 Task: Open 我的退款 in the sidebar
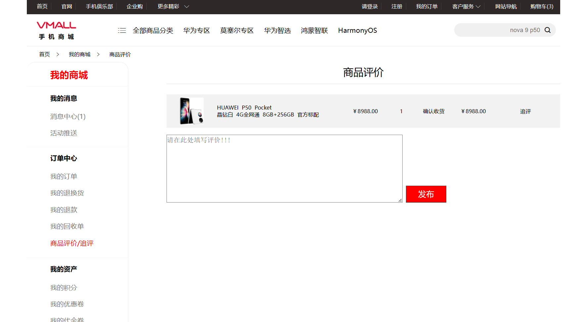coord(64,210)
